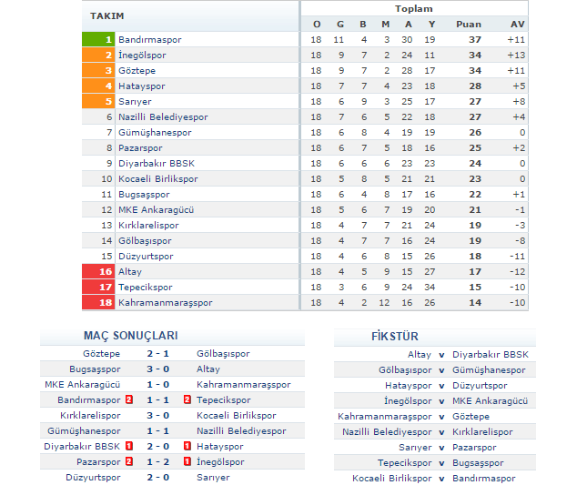The image size is (587, 485).
Task: Click the red card icon beside Diyarbakır BBSK
Action: tap(129, 447)
